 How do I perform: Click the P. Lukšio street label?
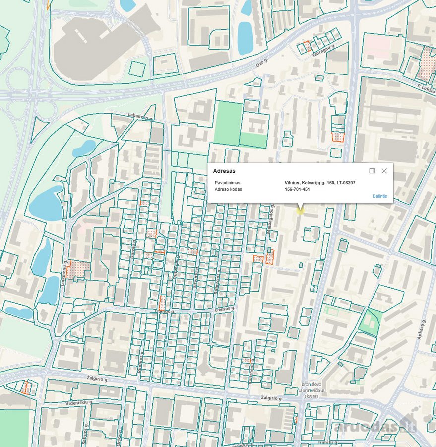426,89
